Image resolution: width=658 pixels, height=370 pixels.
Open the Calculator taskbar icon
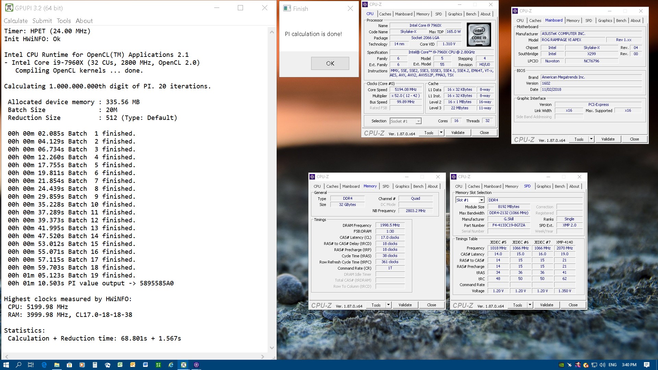click(95, 365)
